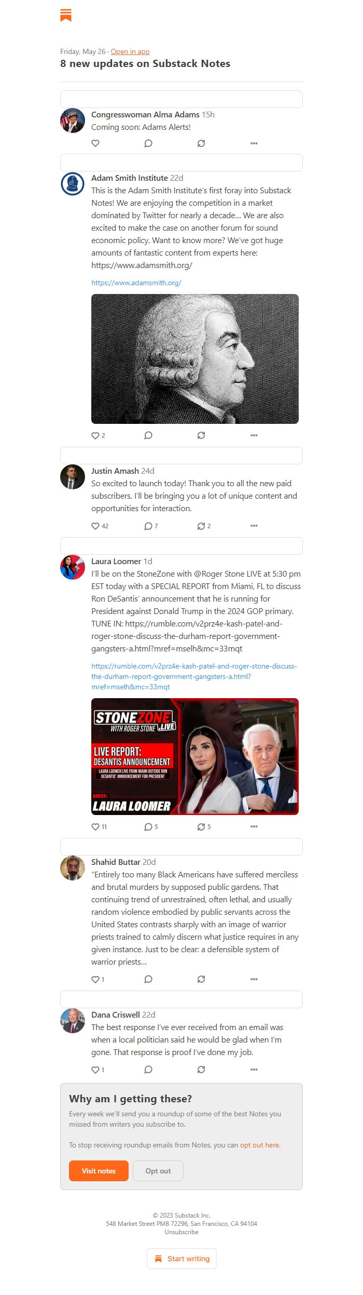Viewport: 363px width, 1295px height.
Task: Open more options on Laura Loomer's note
Action: 254,826
